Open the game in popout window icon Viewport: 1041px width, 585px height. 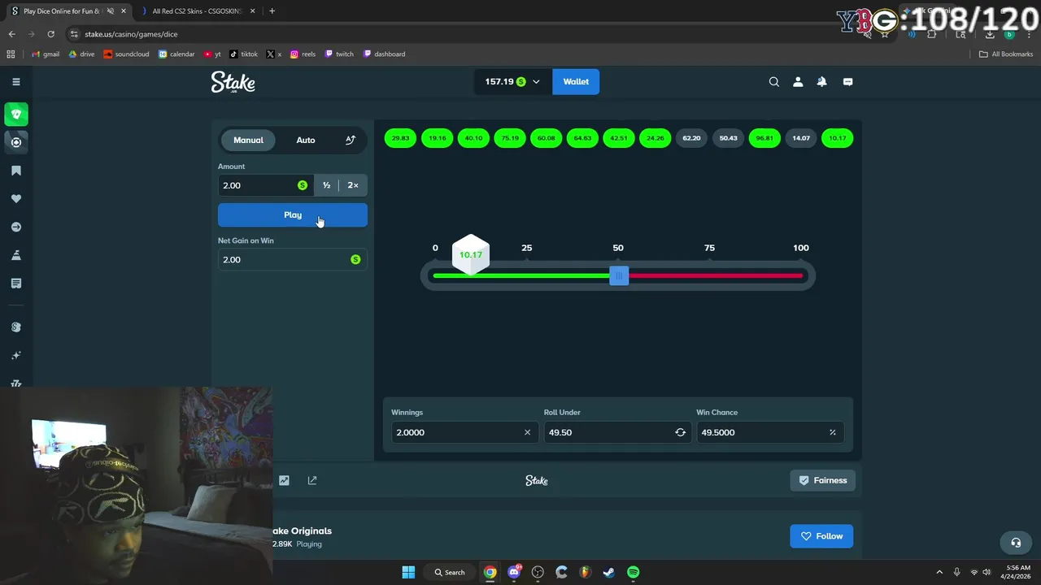[312, 480]
